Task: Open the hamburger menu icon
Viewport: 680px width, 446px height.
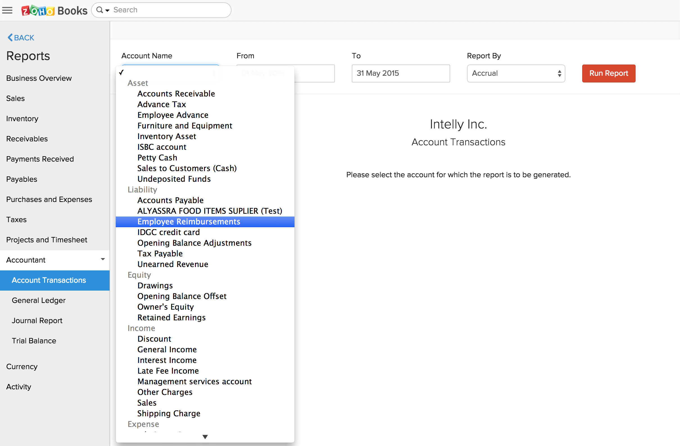Action: coord(7,10)
